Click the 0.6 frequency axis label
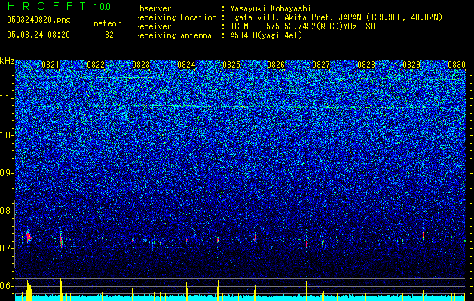 [x=5, y=286]
